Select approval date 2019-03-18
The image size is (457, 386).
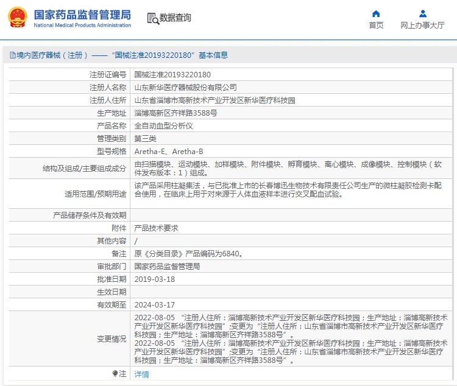tap(155, 279)
